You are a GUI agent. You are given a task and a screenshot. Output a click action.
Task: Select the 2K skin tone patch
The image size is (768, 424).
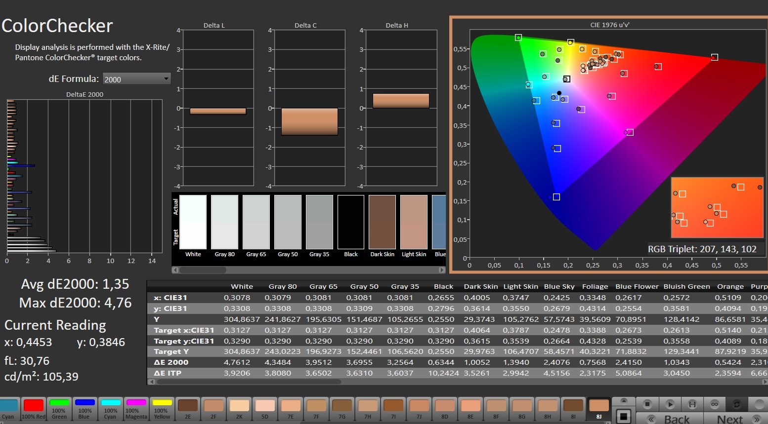tap(239, 408)
